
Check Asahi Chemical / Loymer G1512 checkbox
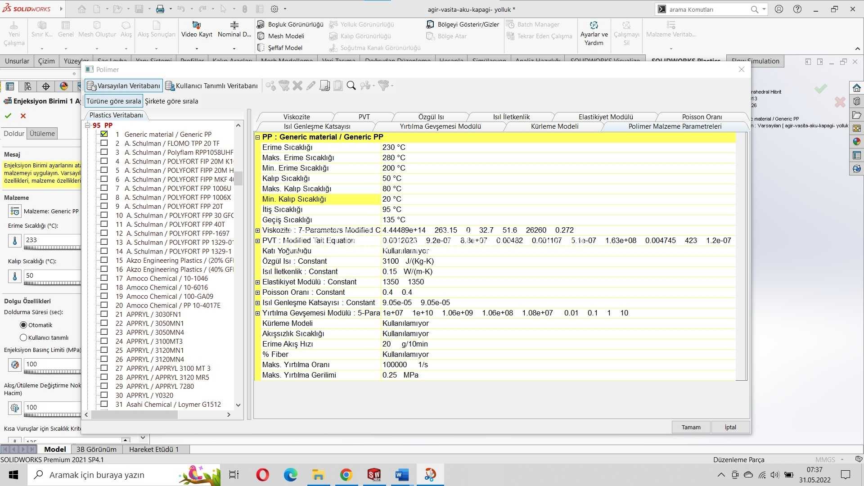tap(104, 404)
